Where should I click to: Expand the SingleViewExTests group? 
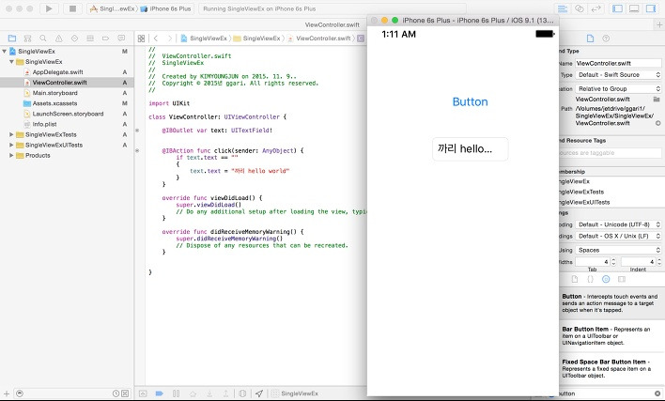coord(11,134)
